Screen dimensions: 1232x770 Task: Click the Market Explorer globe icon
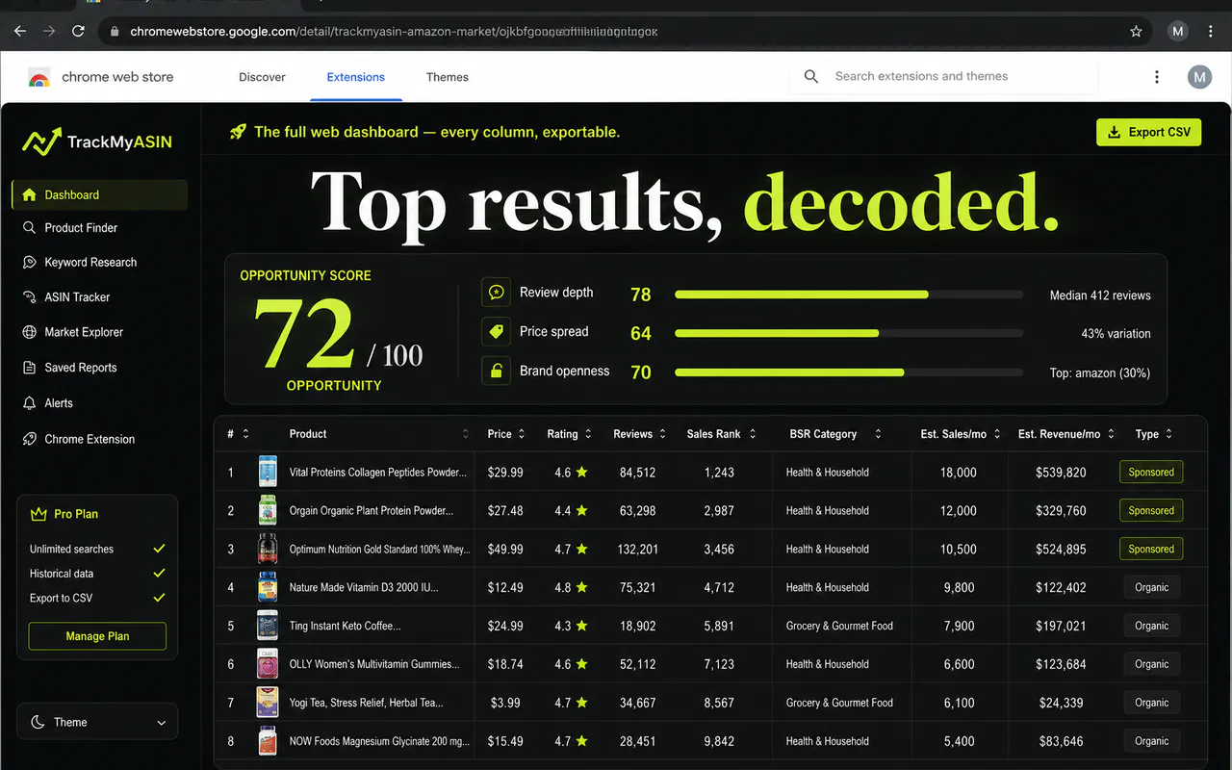(29, 332)
